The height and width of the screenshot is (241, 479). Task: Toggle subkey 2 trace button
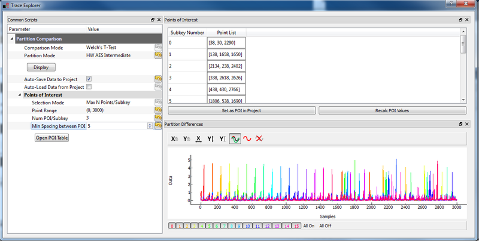pos(187,226)
